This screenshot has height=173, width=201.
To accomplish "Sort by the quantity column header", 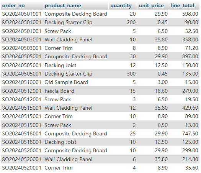I will (121, 6).
